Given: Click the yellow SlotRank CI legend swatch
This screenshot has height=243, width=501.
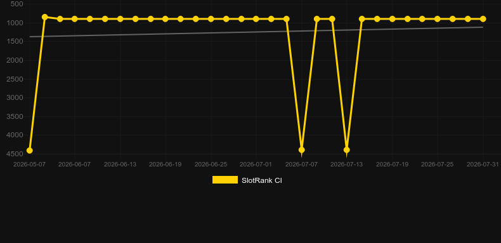Looking at the screenshot, I should pos(225,180).
